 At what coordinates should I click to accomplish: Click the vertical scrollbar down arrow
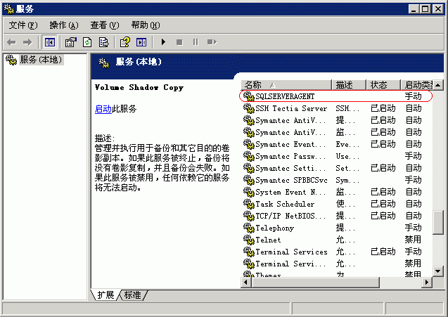tap(437, 271)
